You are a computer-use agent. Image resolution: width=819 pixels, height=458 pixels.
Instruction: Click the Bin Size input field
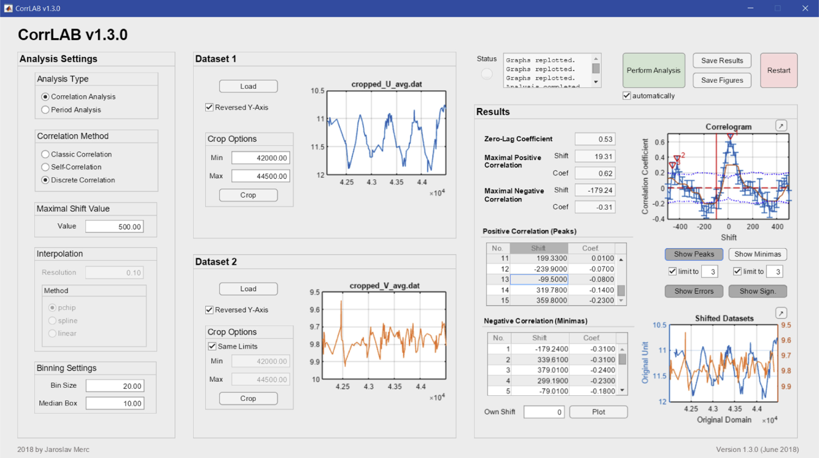(x=115, y=386)
